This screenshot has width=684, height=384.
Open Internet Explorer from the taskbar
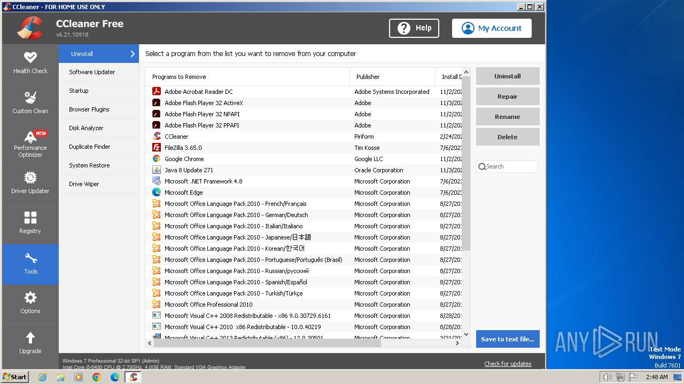tap(42, 377)
